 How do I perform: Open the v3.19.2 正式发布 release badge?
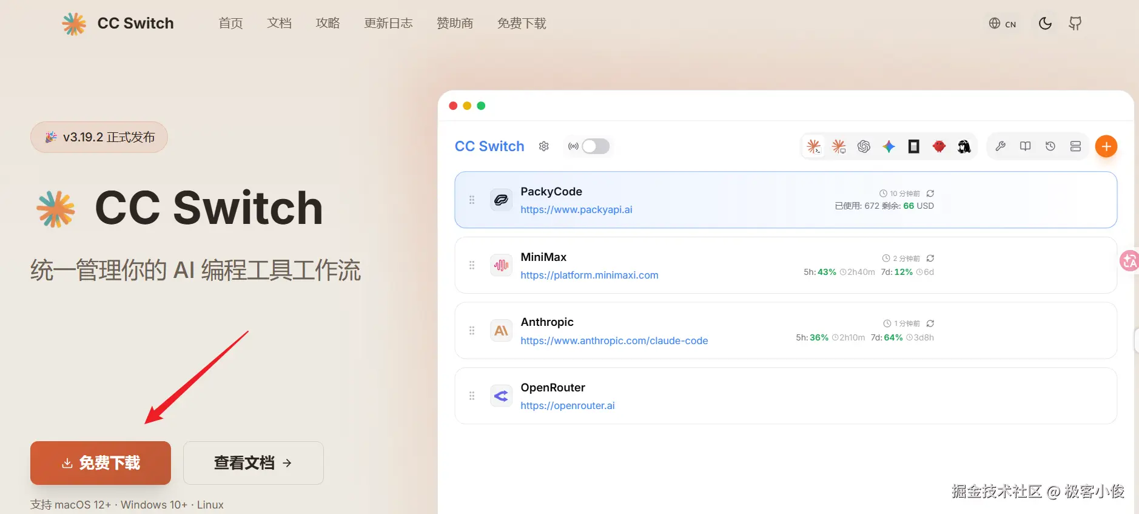99,137
